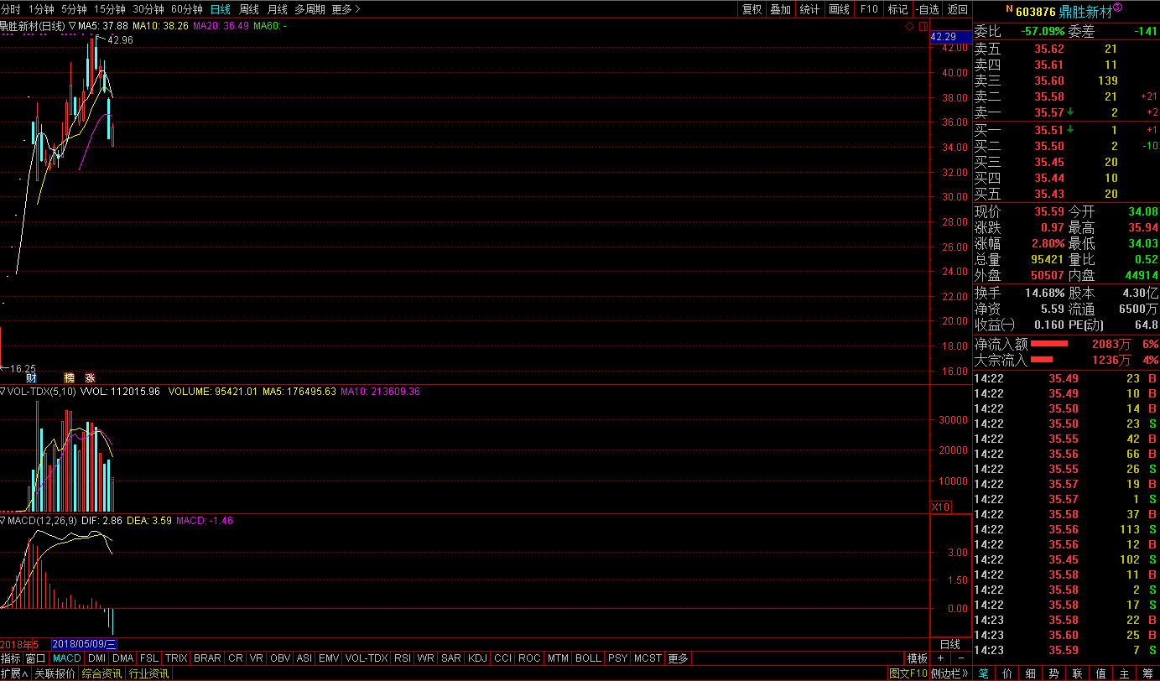Click the 画线 drawing button
Image resolution: width=1160 pixels, height=681 pixels.
[x=839, y=9]
